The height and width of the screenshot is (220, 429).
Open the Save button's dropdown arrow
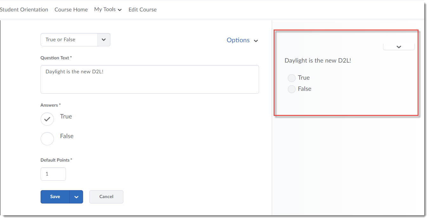76,197
